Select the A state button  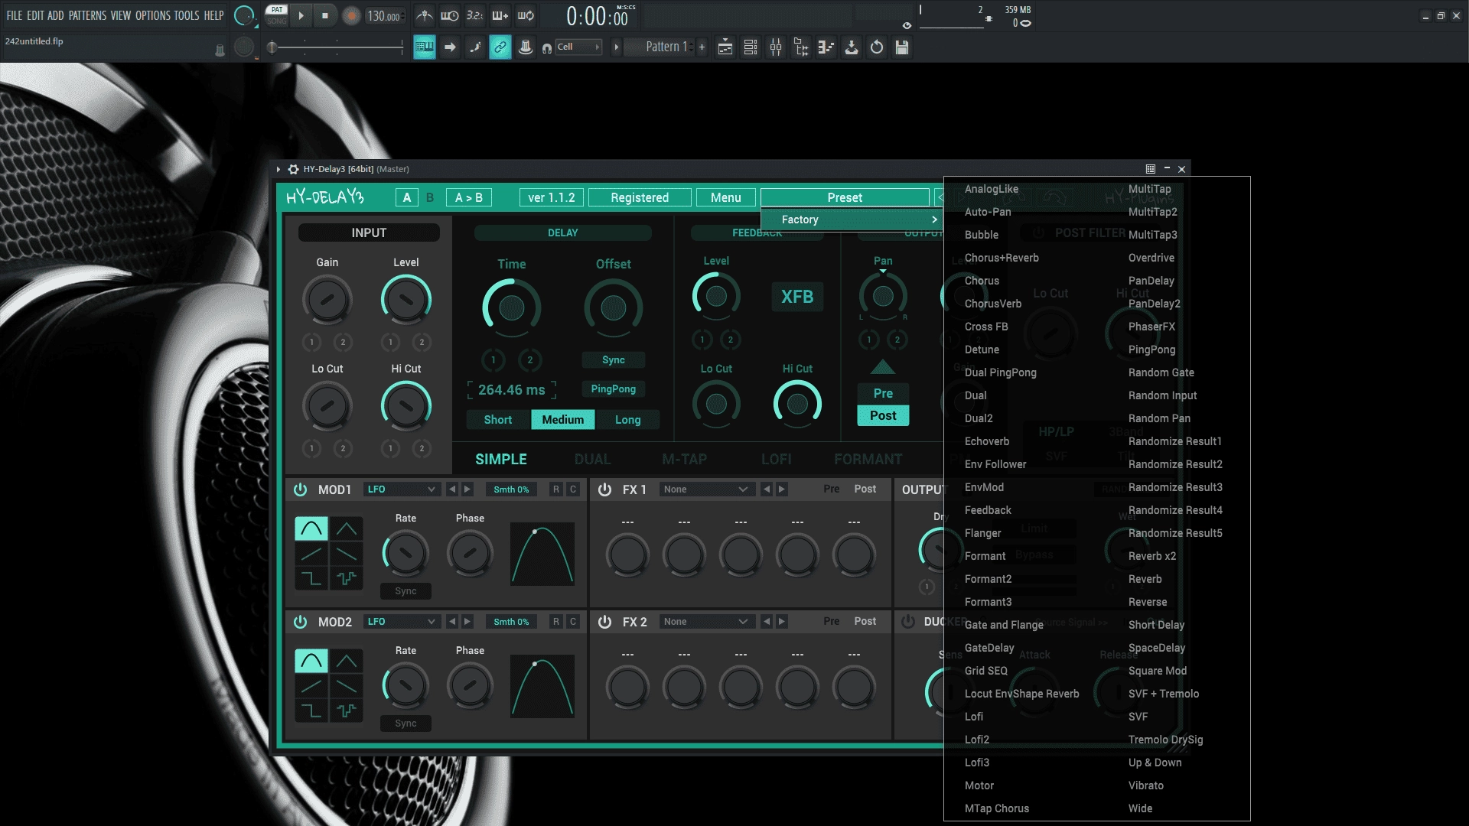pos(407,197)
